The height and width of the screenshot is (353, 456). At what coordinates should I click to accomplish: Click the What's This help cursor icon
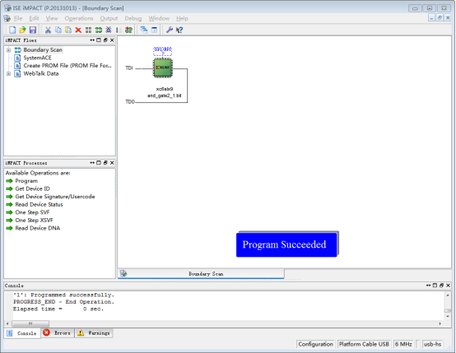click(x=179, y=30)
